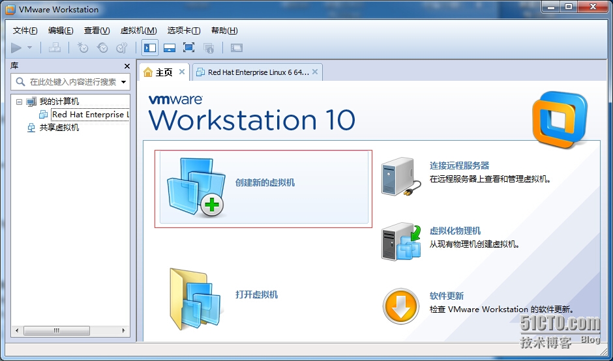Click library horizontal scrollbar left arrow
613x361 pixels.
[16, 331]
